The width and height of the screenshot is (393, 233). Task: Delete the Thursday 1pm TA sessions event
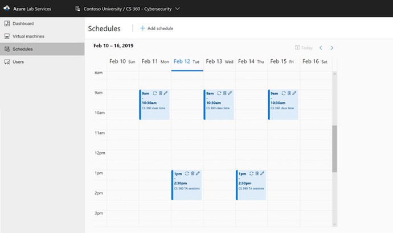257,173
